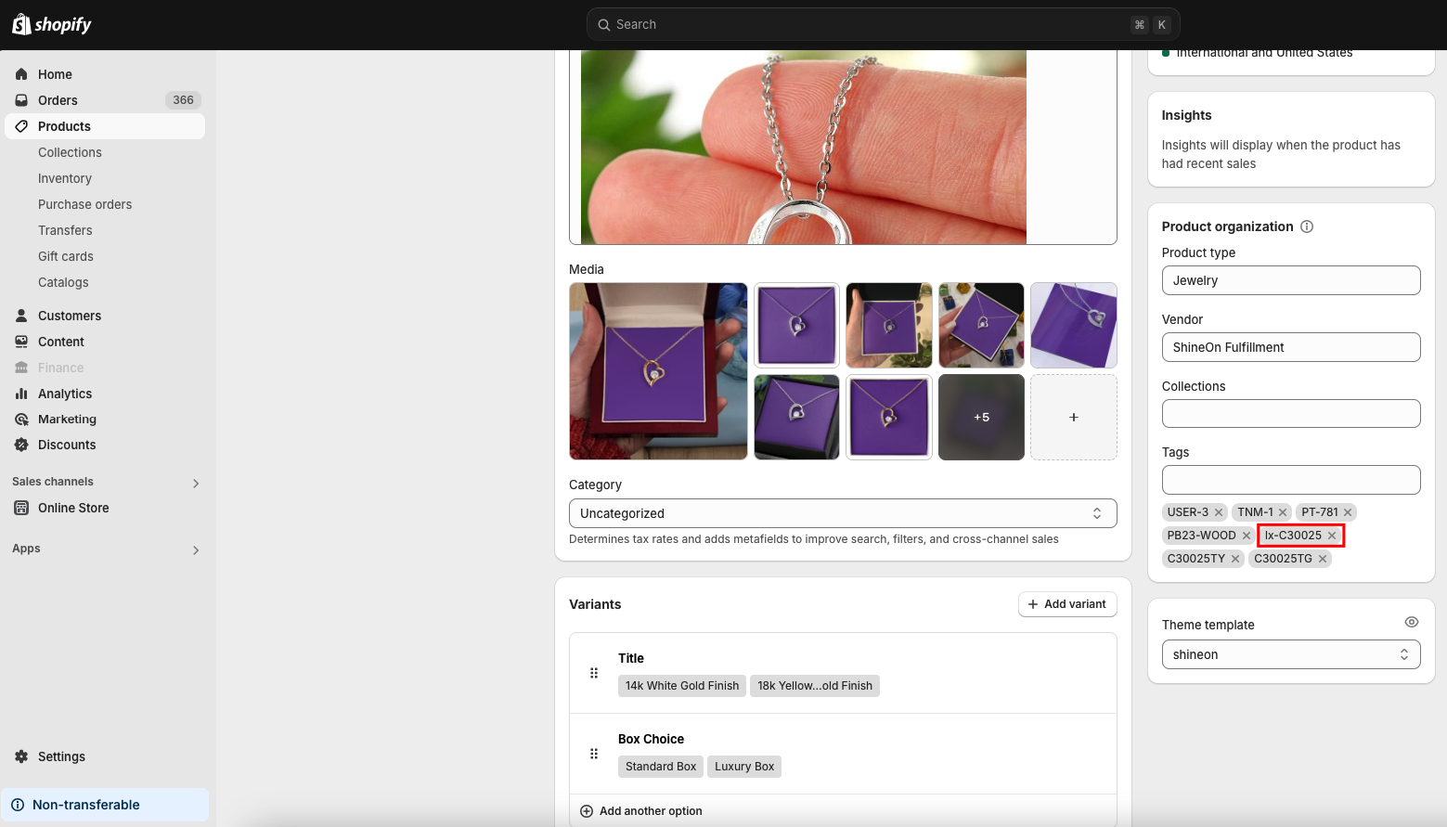Screen dimensions: 1447x827
Task: Click the Tags input field
Action: pos(1291,480)
